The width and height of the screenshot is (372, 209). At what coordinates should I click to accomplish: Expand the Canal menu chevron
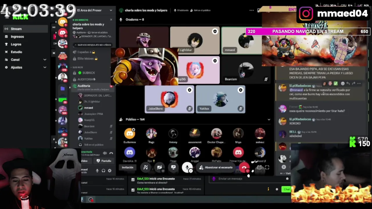pyautogui.click(x=45, y=60)
